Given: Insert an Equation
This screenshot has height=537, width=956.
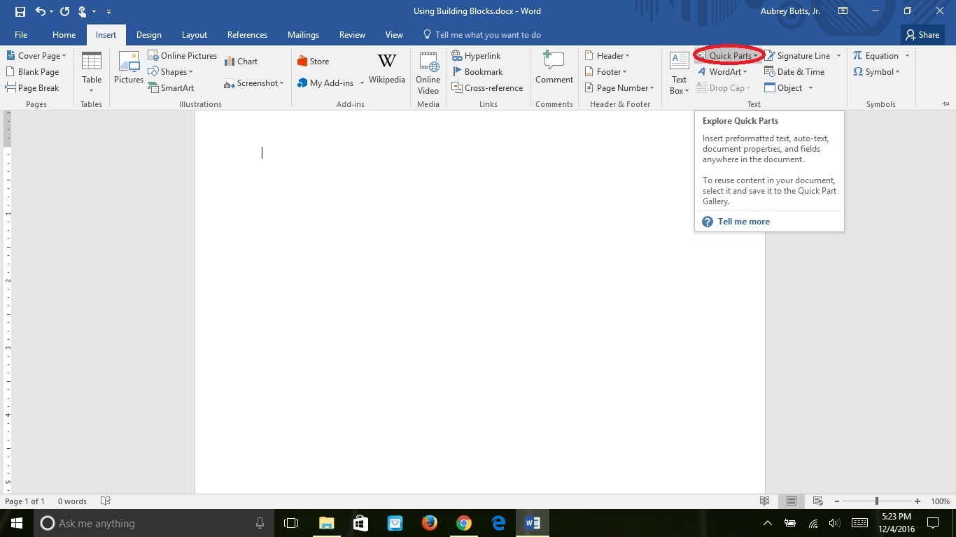Looking at the screenshot, I should [876, 56].
